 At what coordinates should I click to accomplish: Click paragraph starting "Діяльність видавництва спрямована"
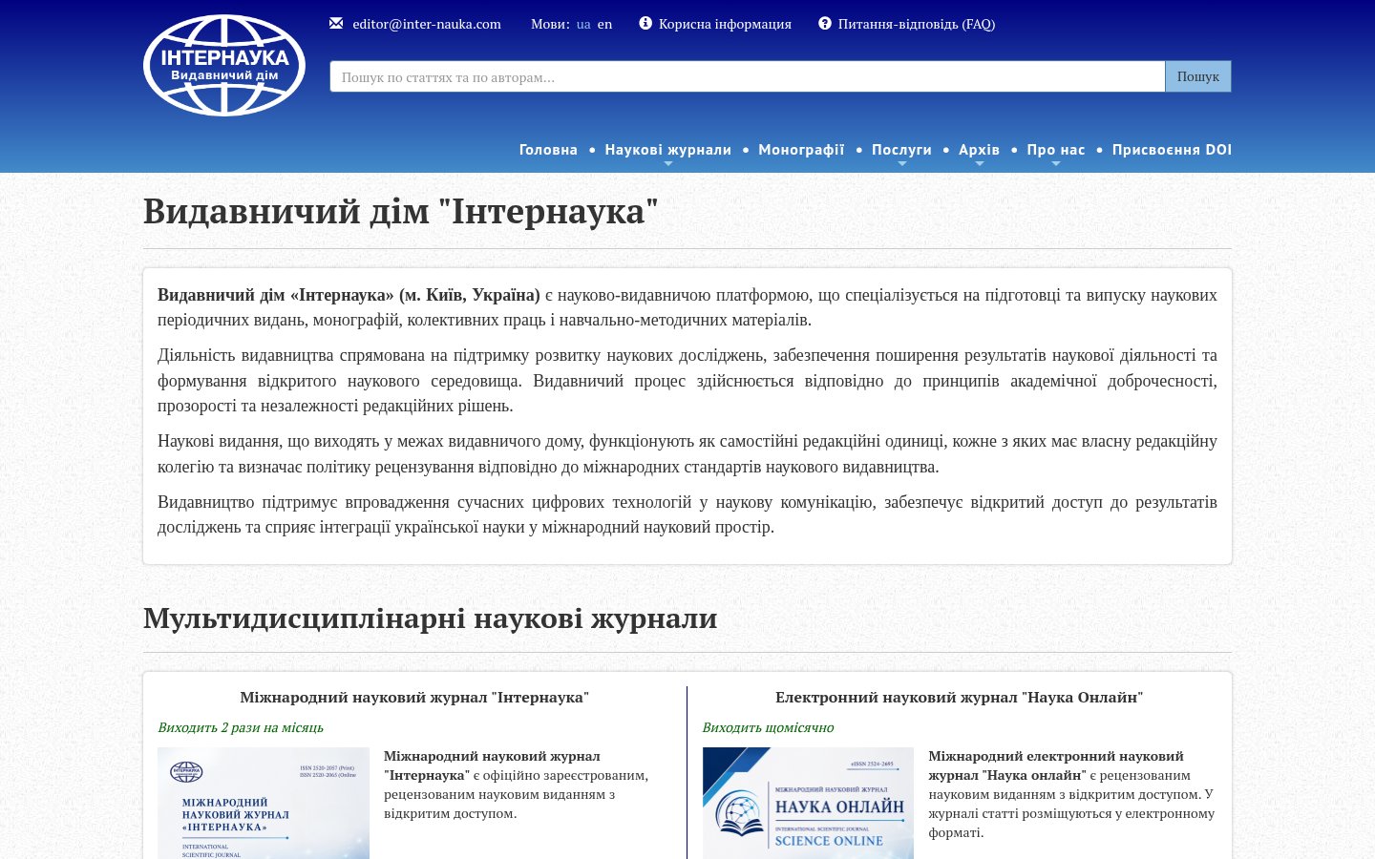point(687,381)
